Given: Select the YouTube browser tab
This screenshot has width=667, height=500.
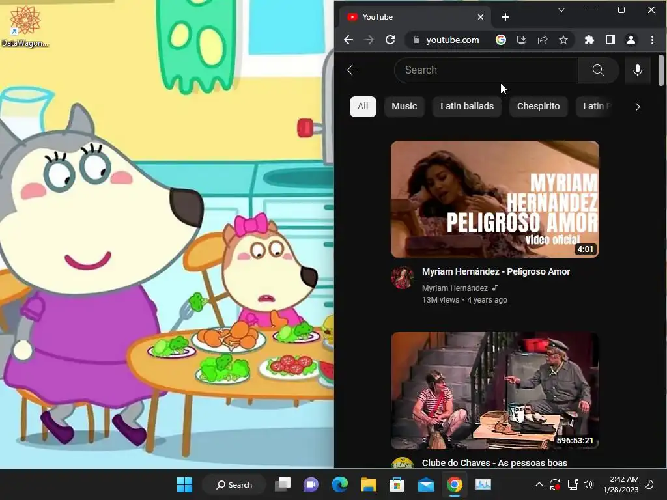Looking at the screenshot, I should (416, 17).
